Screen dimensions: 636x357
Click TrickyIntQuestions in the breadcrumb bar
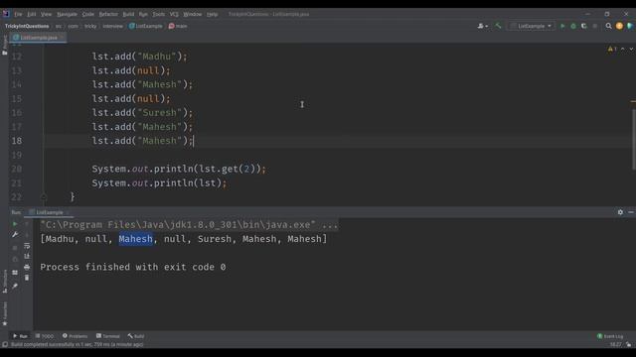[x=27, y=26]
